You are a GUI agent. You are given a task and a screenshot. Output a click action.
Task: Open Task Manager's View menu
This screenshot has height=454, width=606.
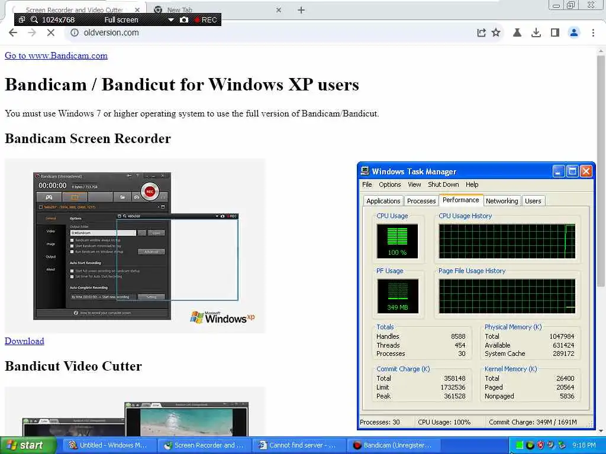(414, 184)
